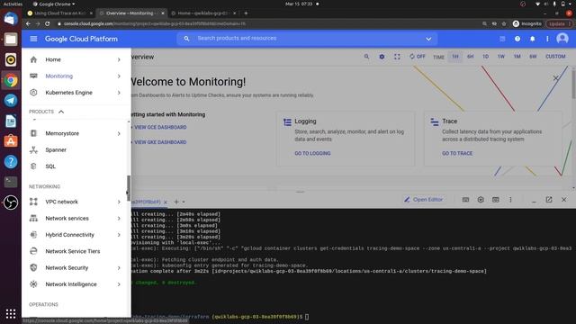Screen dimensions: 576x324
Task: Reload the page in Chrome
Action: [48, 23]
